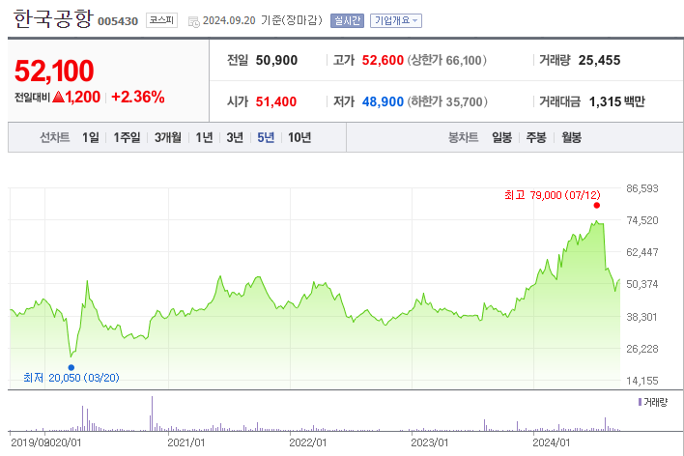Click the 상한가 66,100 text
This screenshot has height=456, width=684.
pos(447,60)
